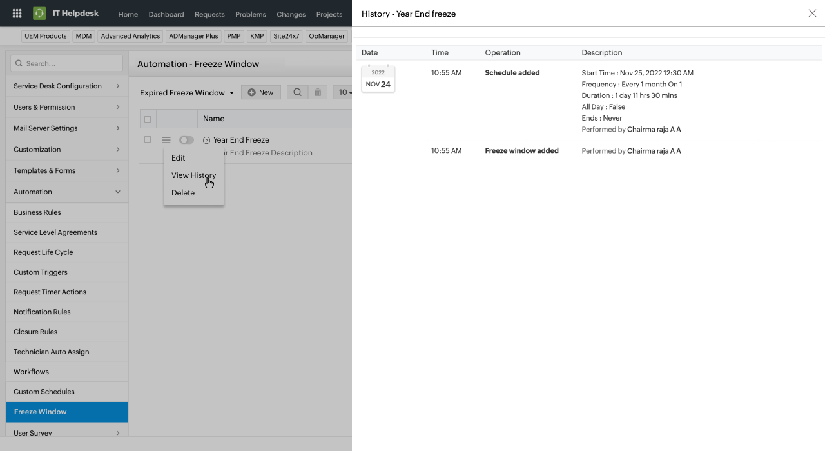This screenshot has height=451, width=825.
Task: Tick the select-all checkbox in table header
Action: coord(148,119)
